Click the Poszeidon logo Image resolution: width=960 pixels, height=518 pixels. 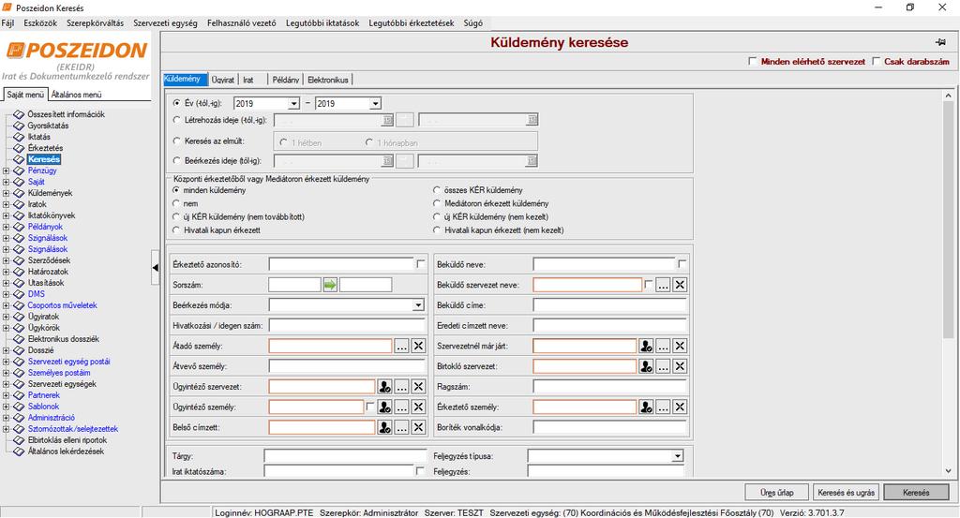coord(77,51)
